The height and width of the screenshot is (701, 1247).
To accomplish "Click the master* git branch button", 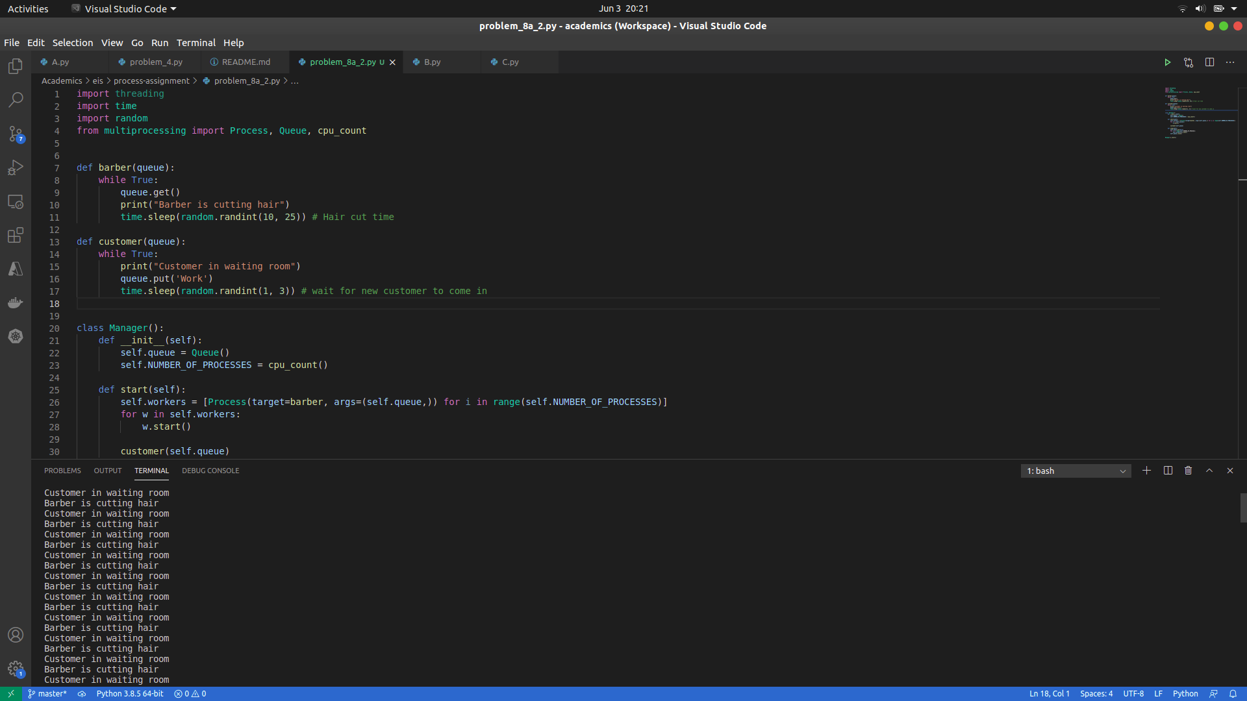I will point(47,694).
